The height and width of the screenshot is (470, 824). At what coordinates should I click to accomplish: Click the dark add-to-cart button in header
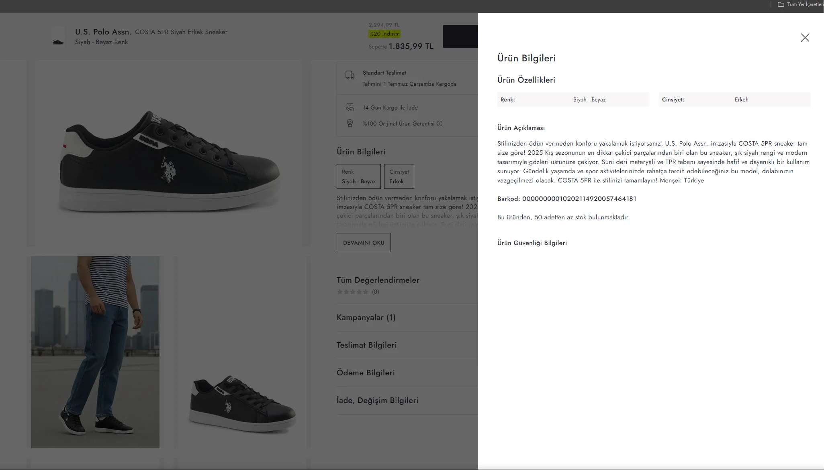(x=460, y=36)
